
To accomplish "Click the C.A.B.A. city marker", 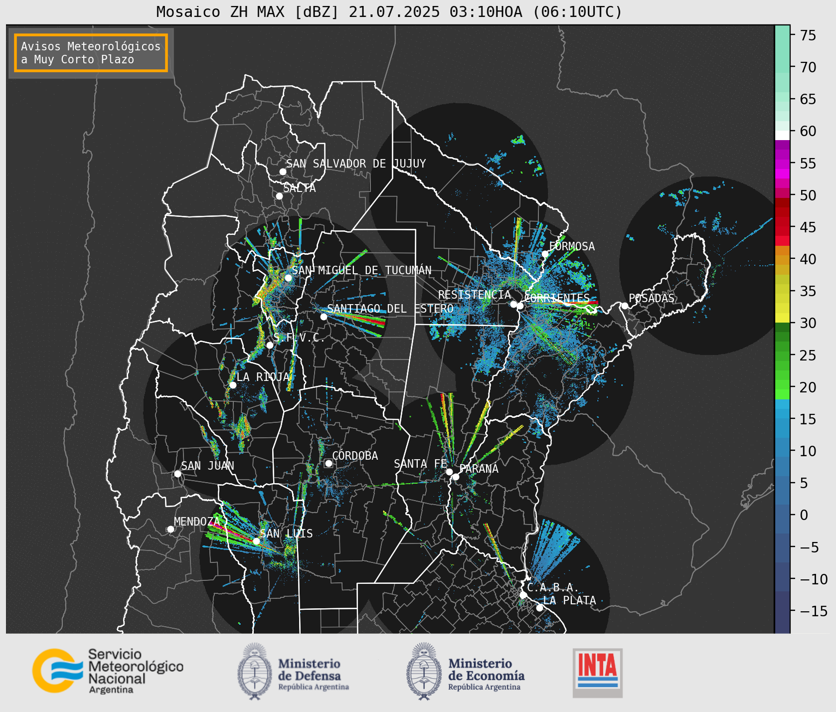I will 523,595.
